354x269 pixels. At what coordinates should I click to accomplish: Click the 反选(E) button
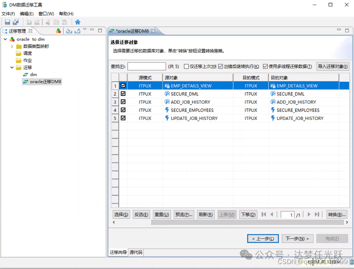coord(142,215)
